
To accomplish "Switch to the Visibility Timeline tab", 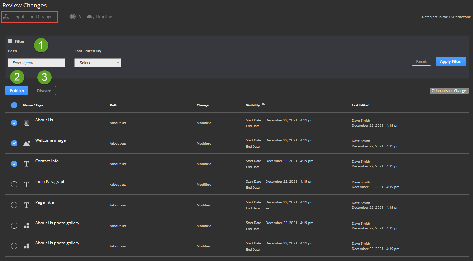I will tap(95, 17).
